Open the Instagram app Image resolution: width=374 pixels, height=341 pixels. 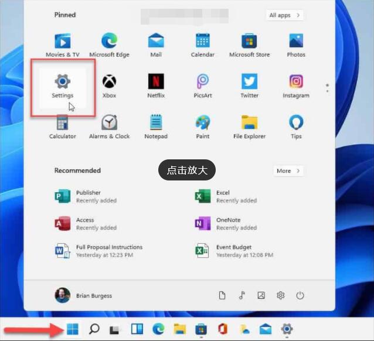tap(296, 86)
